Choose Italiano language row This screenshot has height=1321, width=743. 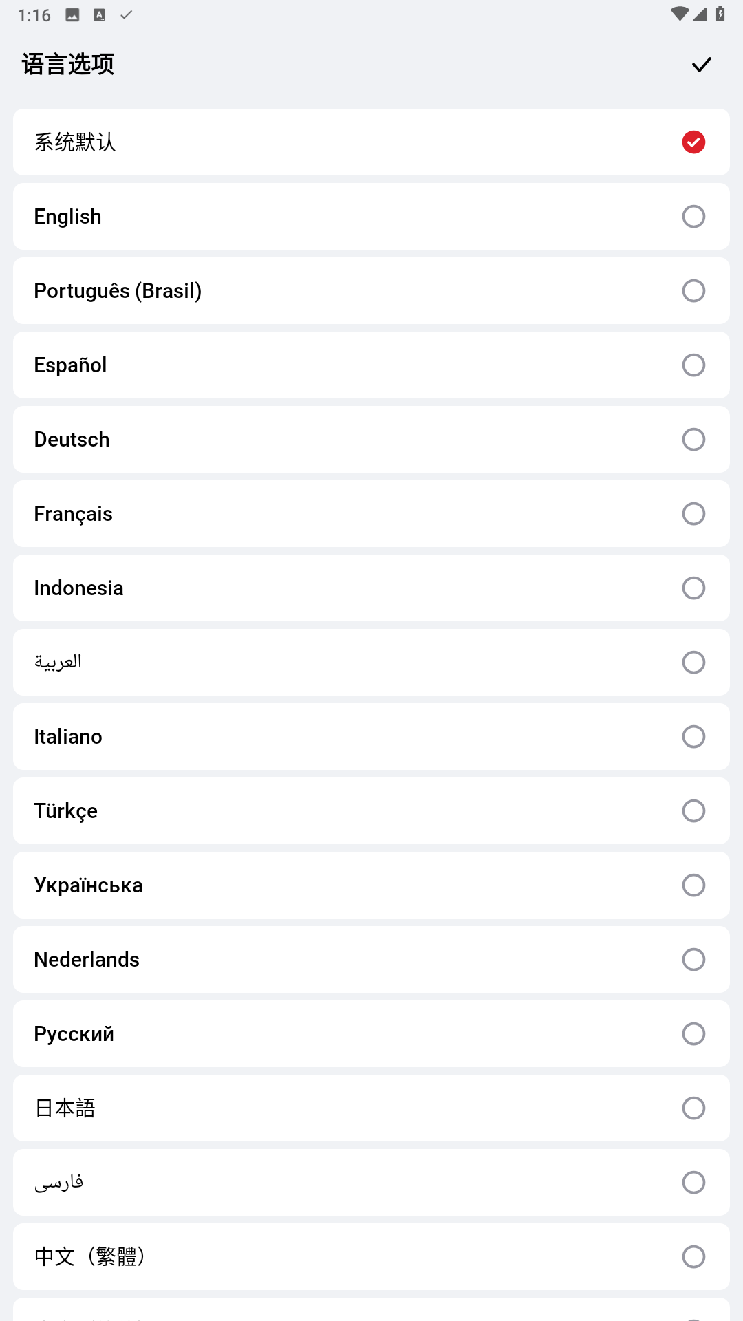click(371, 737)
